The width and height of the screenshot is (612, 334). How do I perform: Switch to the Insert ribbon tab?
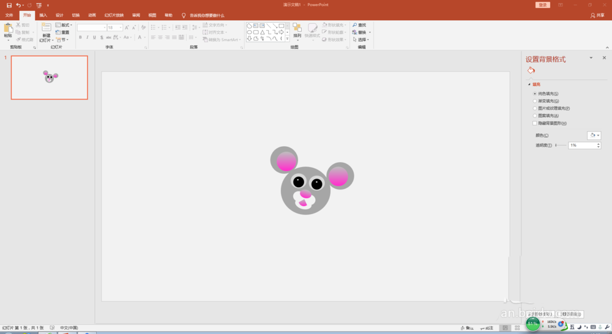(x=43, y=15)
